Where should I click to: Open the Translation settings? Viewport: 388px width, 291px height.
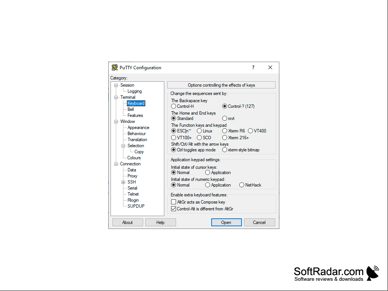point(137,140)
